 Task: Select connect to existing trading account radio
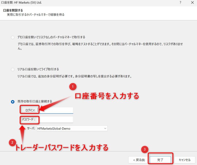pos(13,102)
